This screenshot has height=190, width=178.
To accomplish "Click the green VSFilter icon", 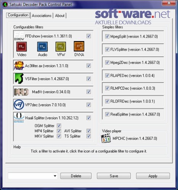I will click(19, 79).
